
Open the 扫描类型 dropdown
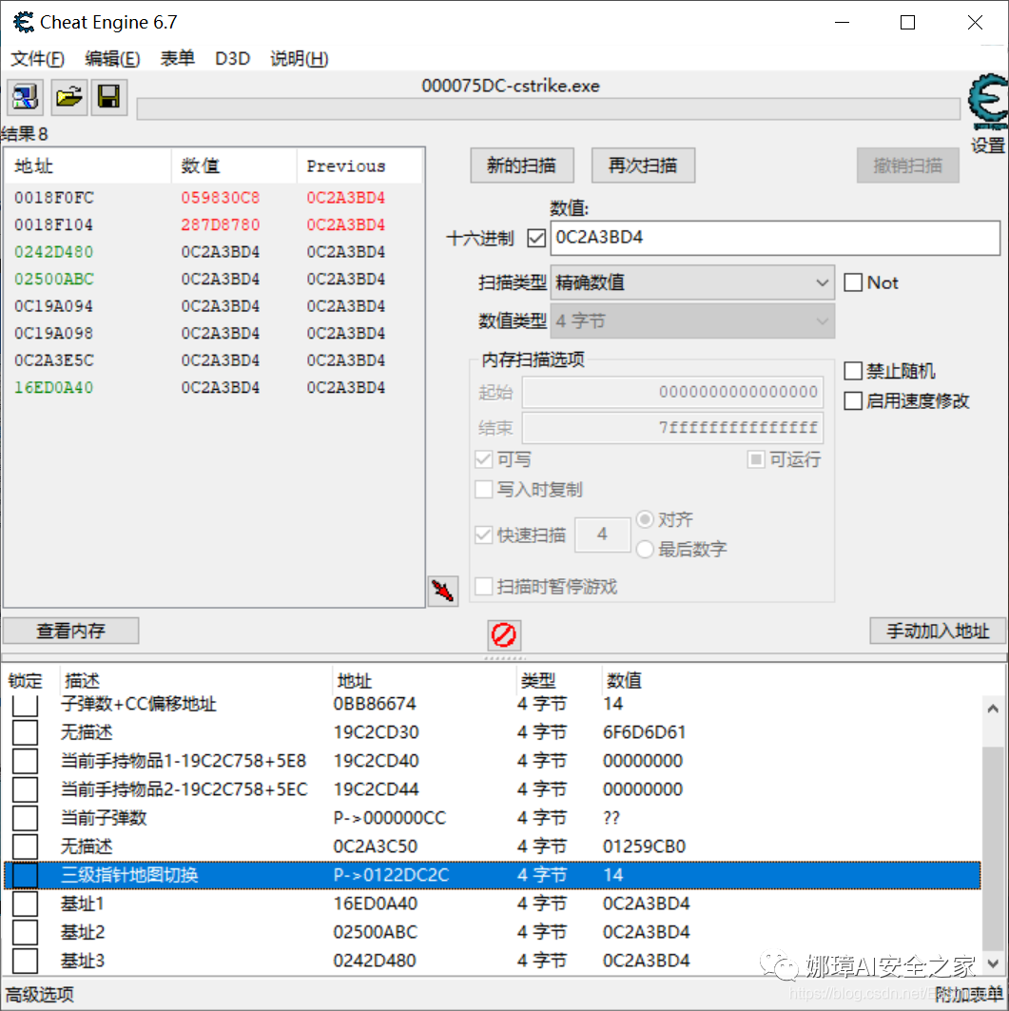692,282
